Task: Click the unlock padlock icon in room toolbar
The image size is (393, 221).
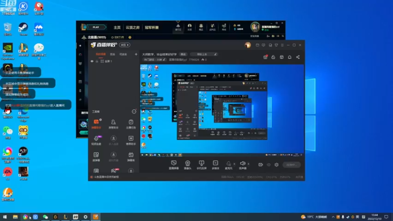Action: coord(273,57)
